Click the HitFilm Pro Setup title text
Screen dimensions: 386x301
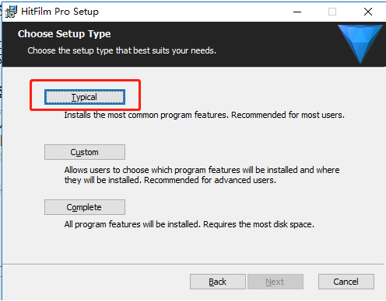[x=60, y=12]
